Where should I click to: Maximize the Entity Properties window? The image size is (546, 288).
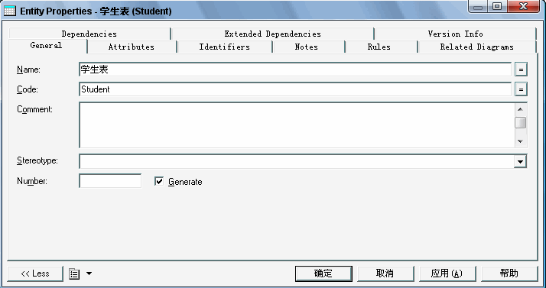497,6
